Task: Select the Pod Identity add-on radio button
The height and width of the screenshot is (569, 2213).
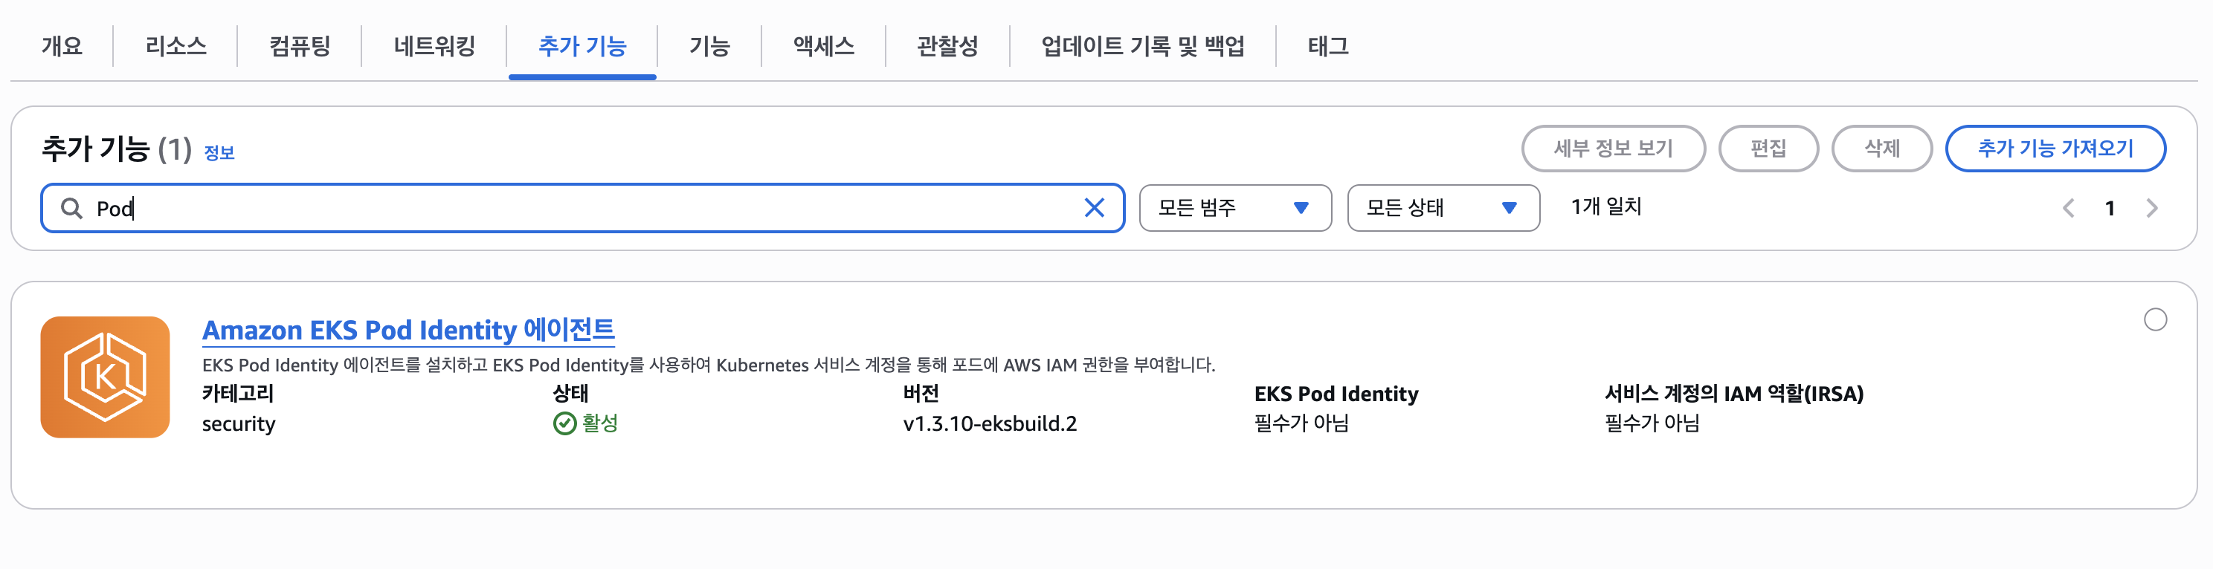Action: (x=2154, y=319)
